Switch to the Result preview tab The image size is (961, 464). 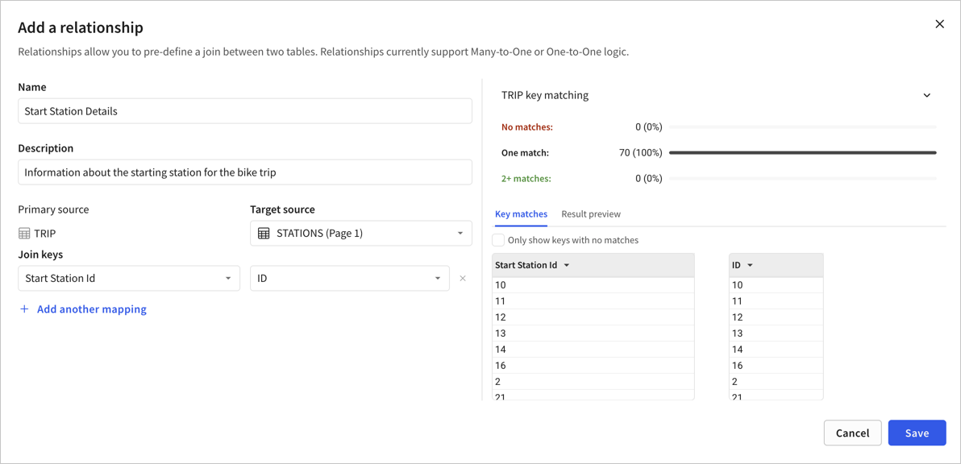coord(591,214)
